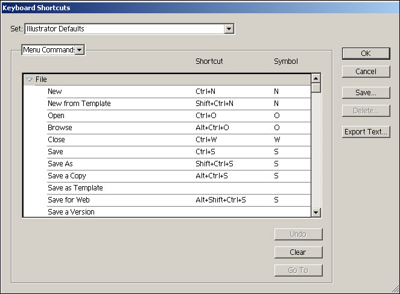Image resolution: width=400 pixels, height=294 pixels.
Task: Select the Save a Version row
Action: coord(179,211)
